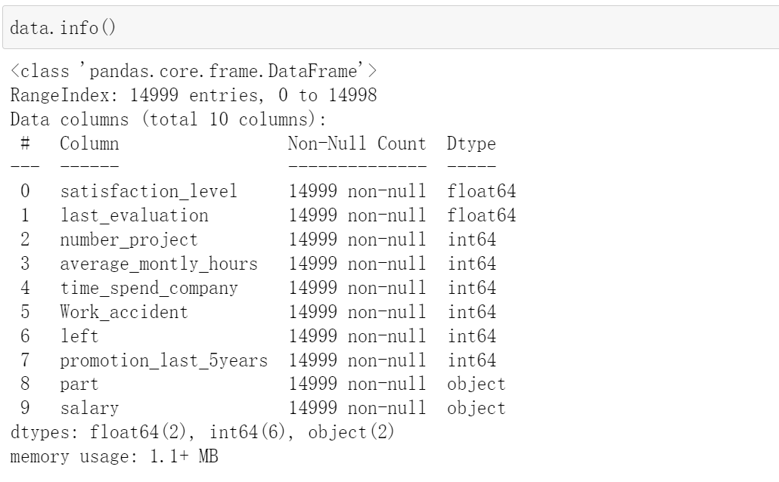Click the Work_accident column name
Screen dimensions: 779x482
click(124, 312)
